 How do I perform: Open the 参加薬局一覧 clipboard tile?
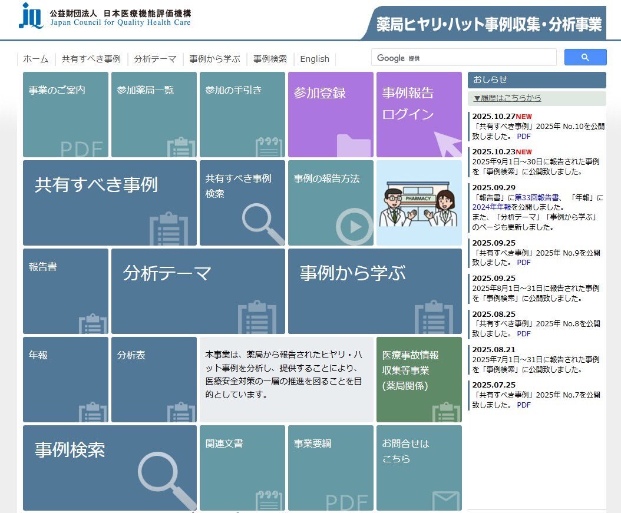tap(153, 114)
